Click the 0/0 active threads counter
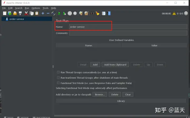The width and height of the screenshot is (190, 118). point(181,13)
